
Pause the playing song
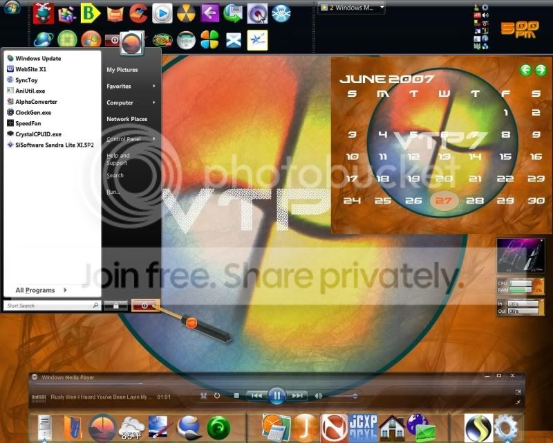[x=277, y=396]
